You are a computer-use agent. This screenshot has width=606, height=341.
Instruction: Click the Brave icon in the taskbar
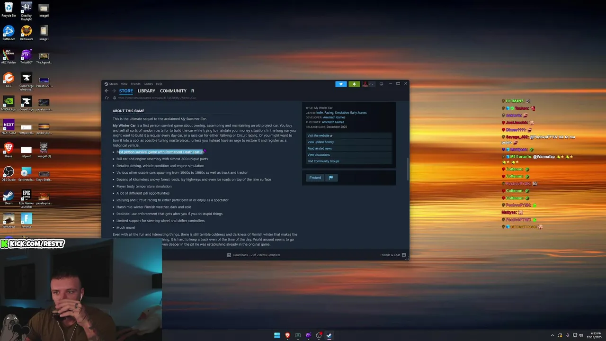[287, 335]
